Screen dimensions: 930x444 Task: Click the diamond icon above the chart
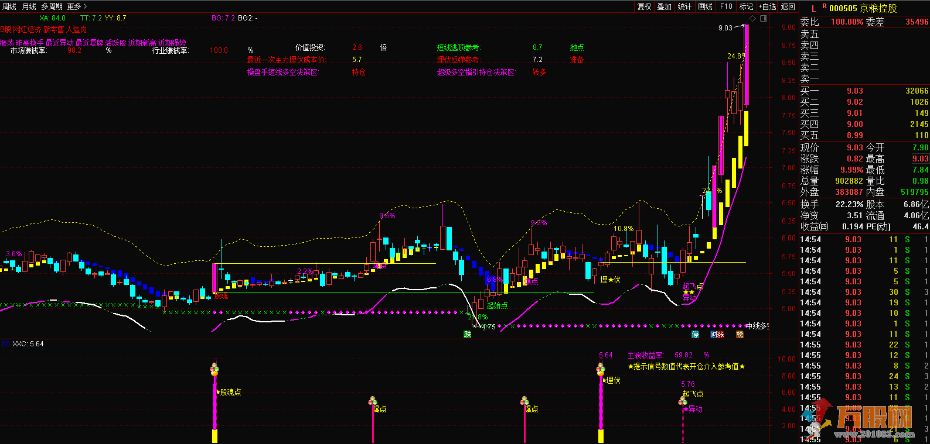coord(753,19)
